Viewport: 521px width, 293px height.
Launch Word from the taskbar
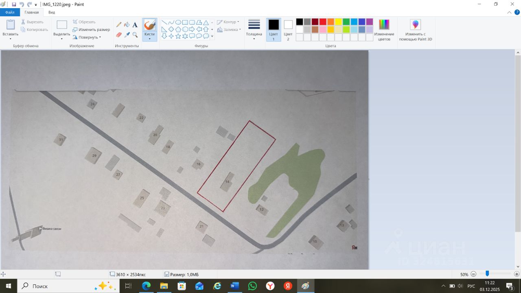point(235,286)
